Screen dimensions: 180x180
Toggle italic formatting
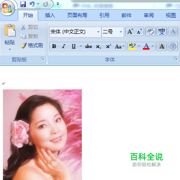63,46
